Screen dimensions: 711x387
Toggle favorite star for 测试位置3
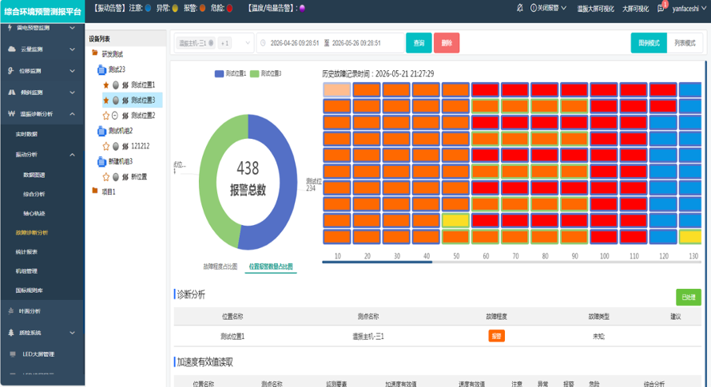click(x=106, y=101)
